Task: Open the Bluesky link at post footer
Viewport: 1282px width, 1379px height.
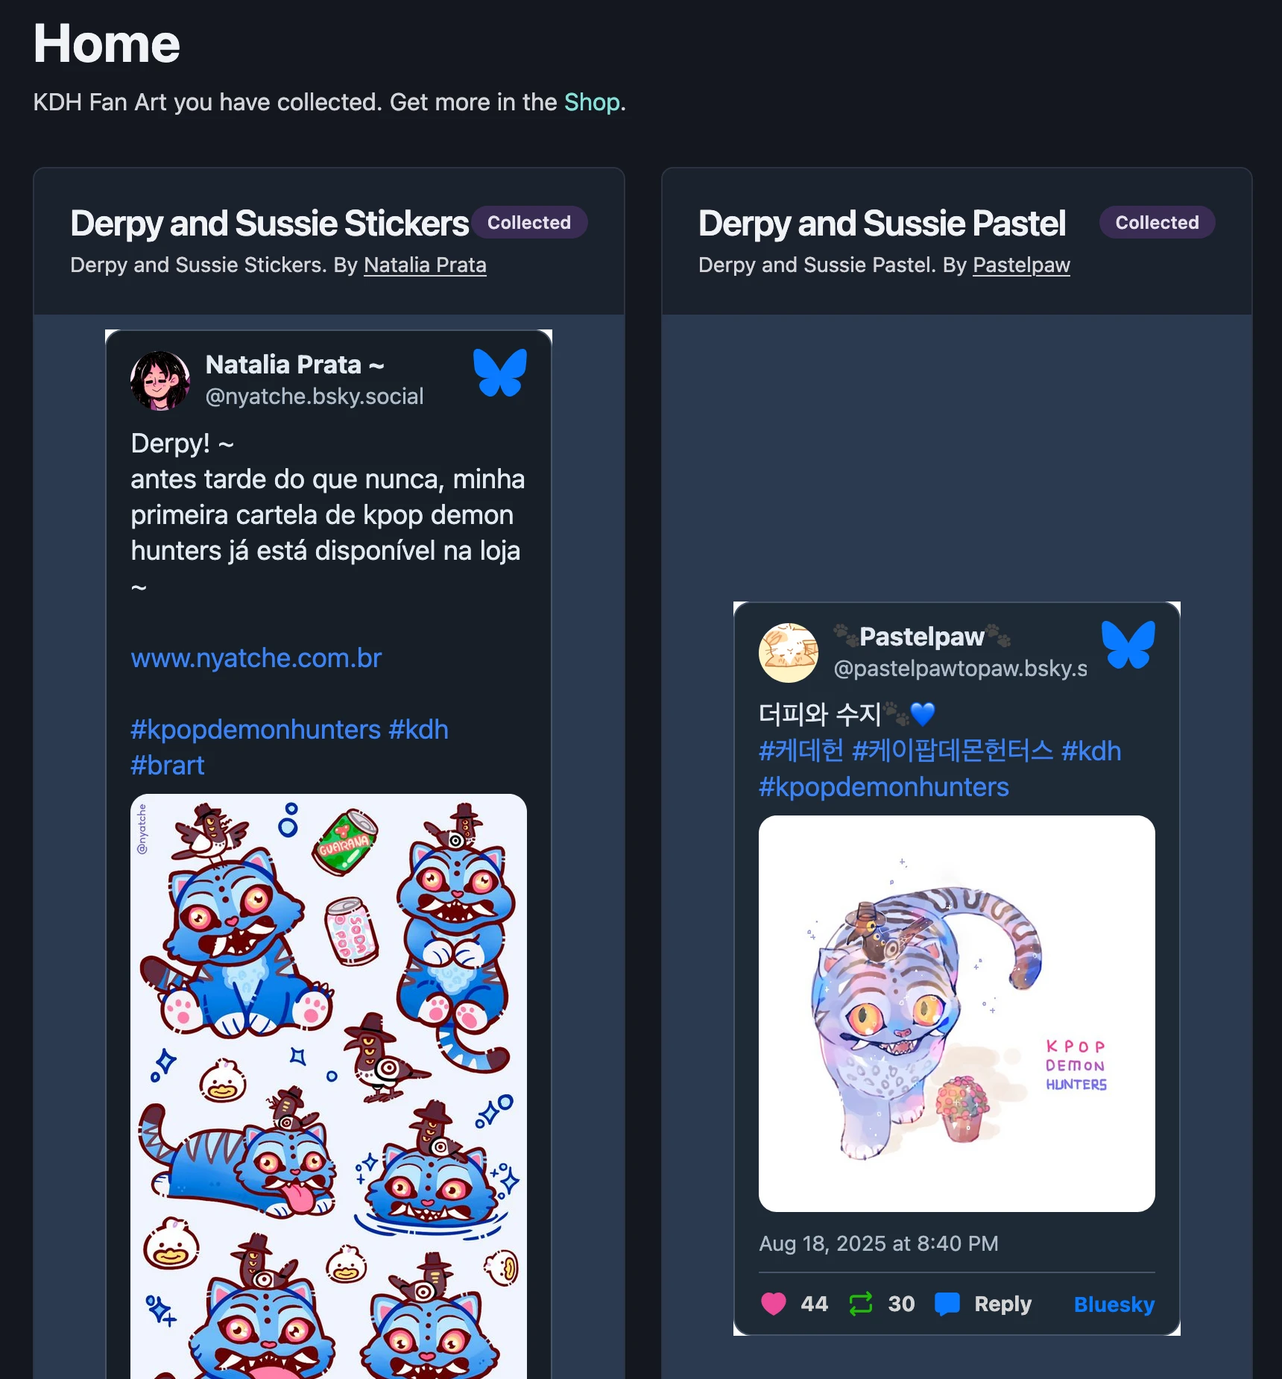Action: pos(1114,1304)
